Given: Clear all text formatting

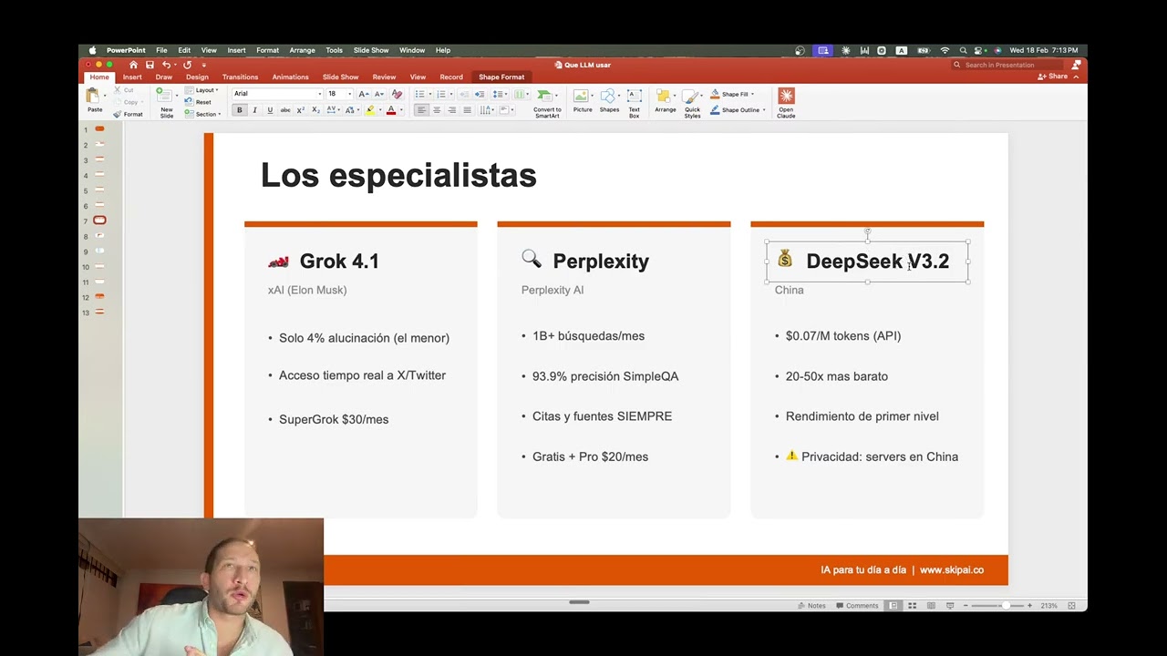Looking at the screenshot, I should (x=397, y=94).
